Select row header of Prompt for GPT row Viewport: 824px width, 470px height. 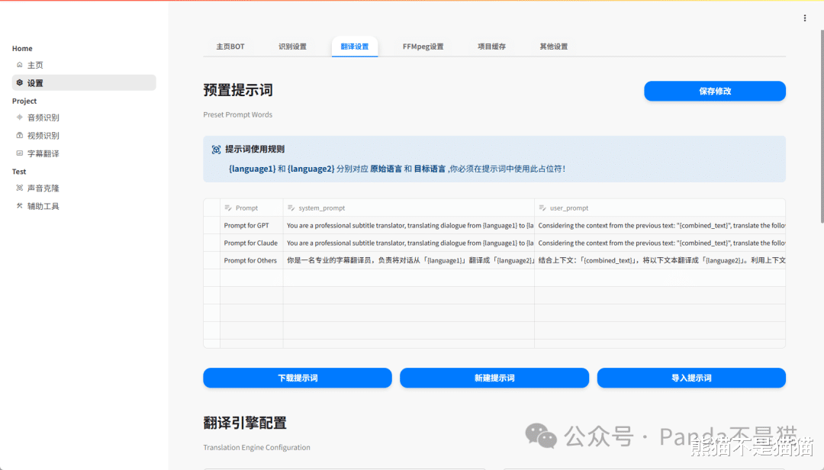[212, 225]
